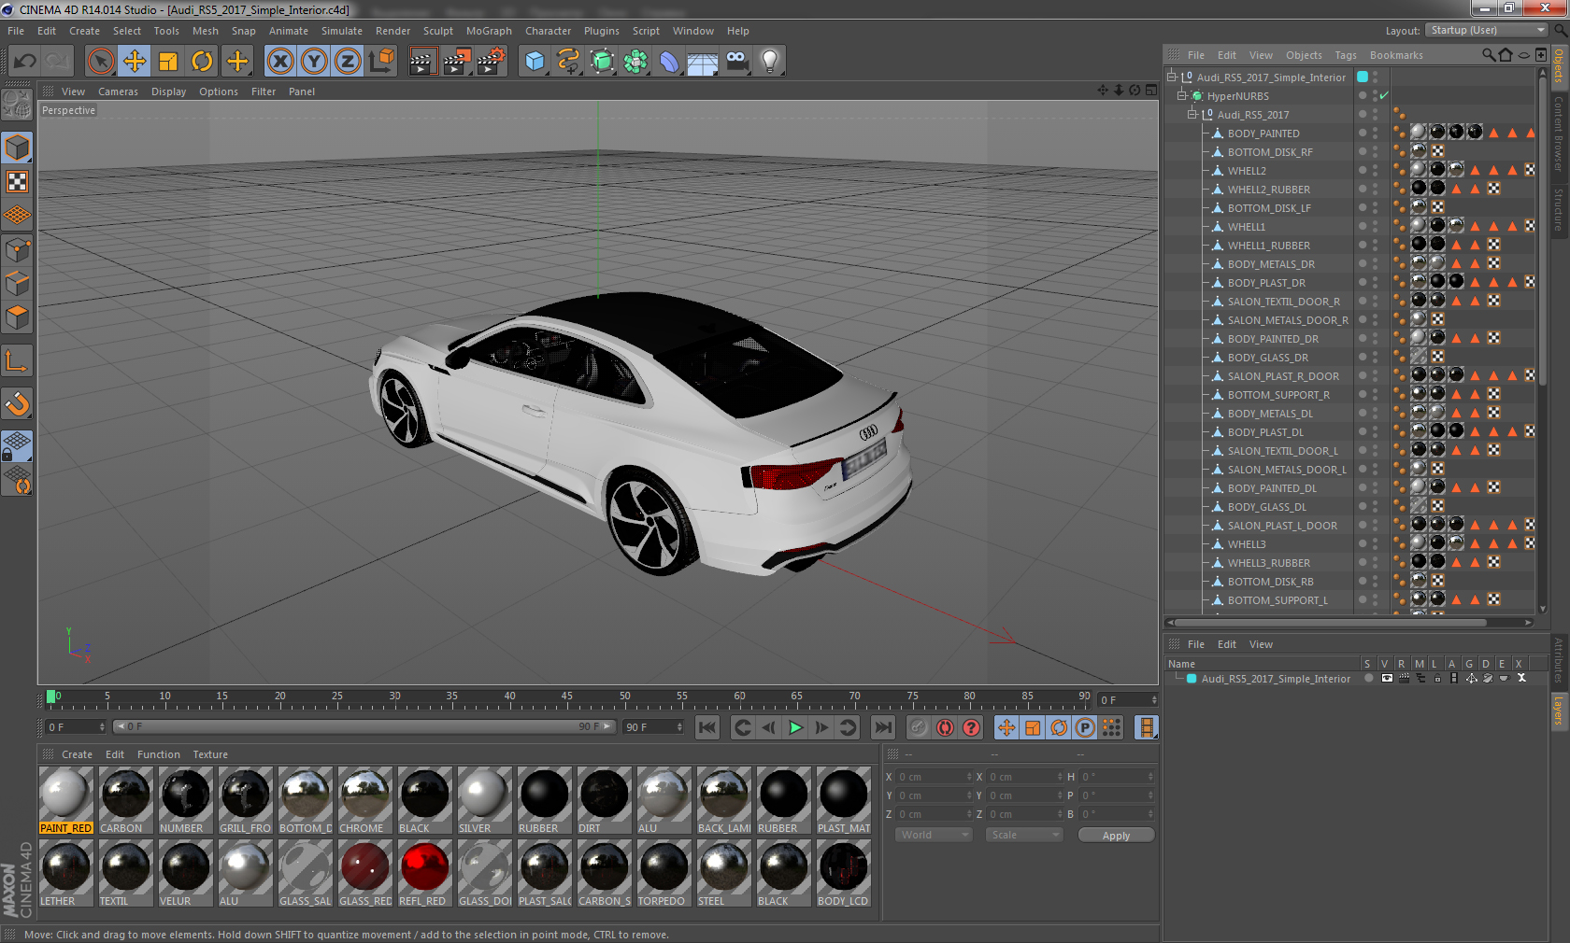Open the Scale size mode dropdown
This screenshot has height=943, width=1570.
1025,835
